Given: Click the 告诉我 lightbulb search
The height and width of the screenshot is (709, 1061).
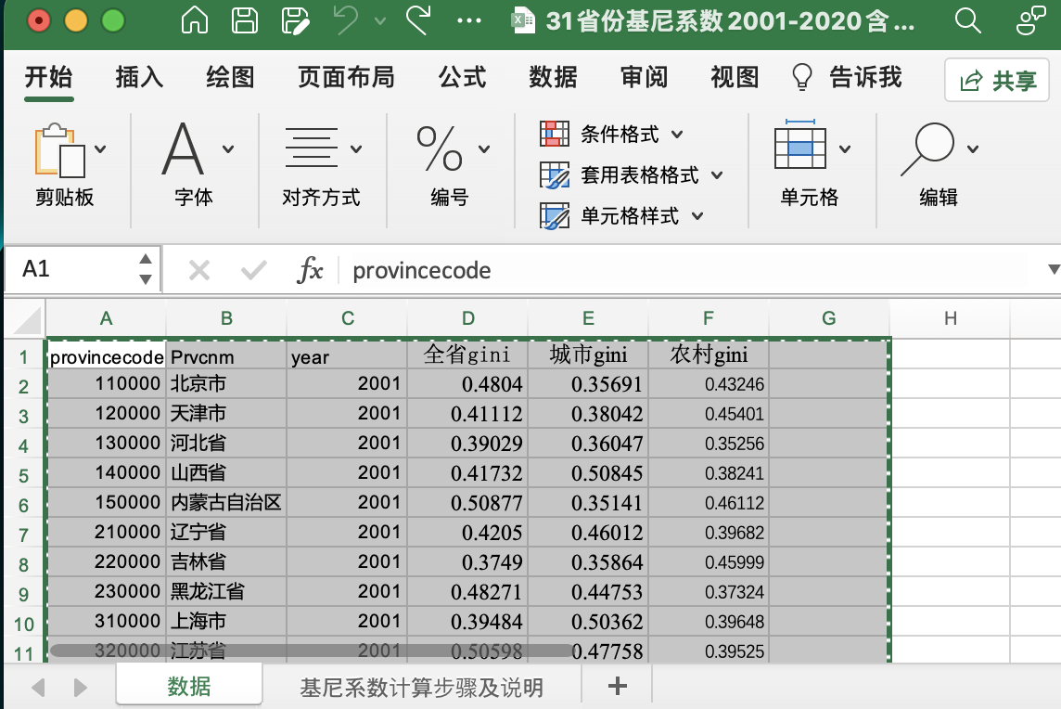Looking at the screenshot, I should pos(847,77).
